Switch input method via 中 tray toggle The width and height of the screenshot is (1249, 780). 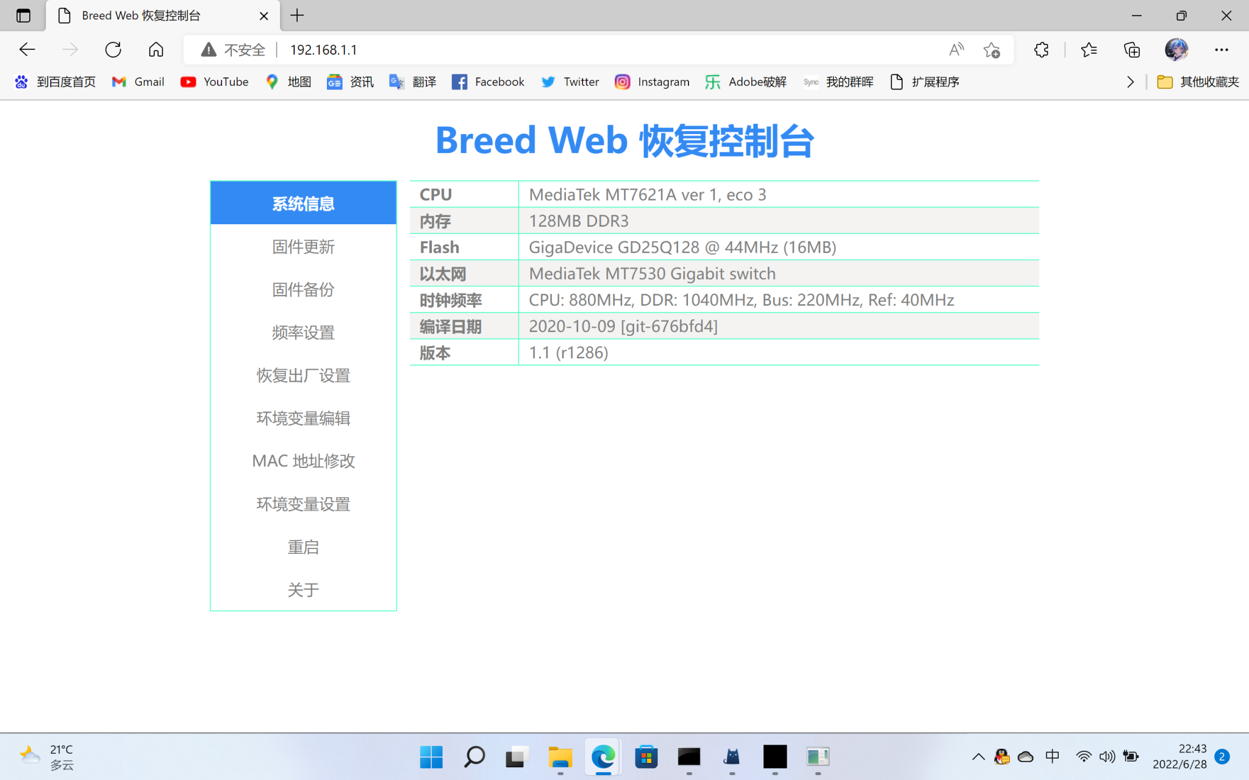(x=1052, y=756)
